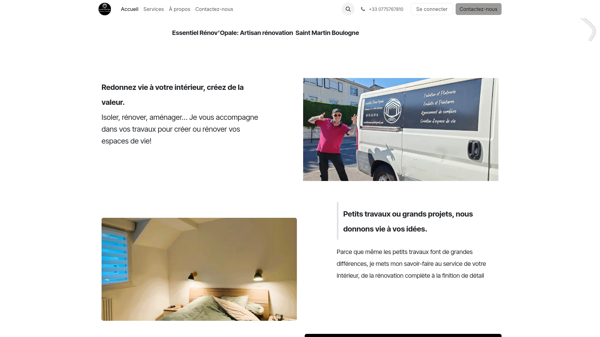Click the logo printed on the van
The width and height of the screenshot is (600, 337).
pos(392,111)
